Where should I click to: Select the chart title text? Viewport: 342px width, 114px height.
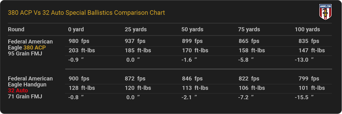(x=86, y=13)
